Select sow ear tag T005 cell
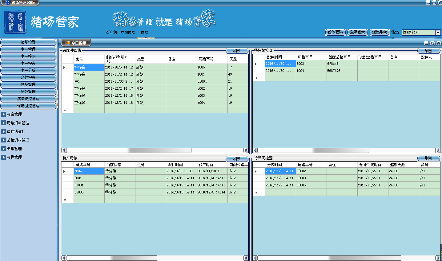The height and width of the screenshot is (261, 442). click(x=212, y=67)
